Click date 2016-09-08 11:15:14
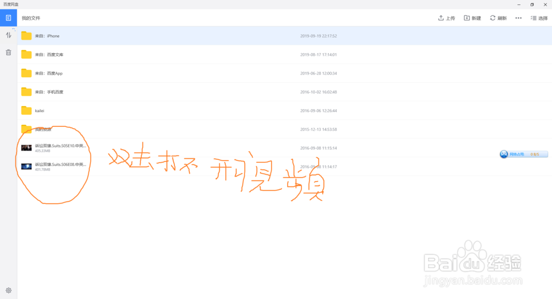 tap(319, 148)
